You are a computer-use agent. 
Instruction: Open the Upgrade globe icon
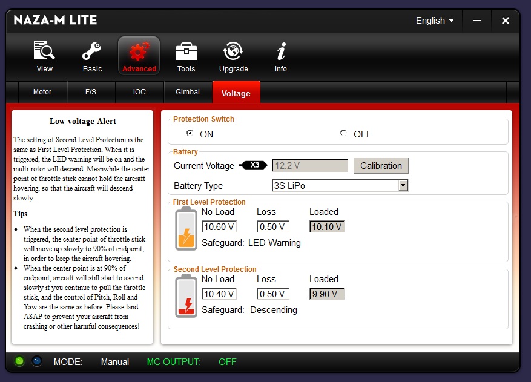click(x=233, y=51)
